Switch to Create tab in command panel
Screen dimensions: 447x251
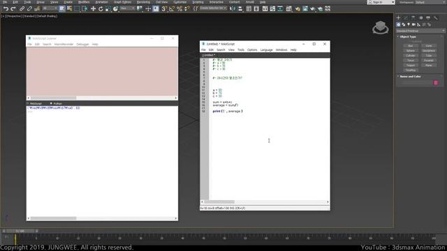coord(398,18)
